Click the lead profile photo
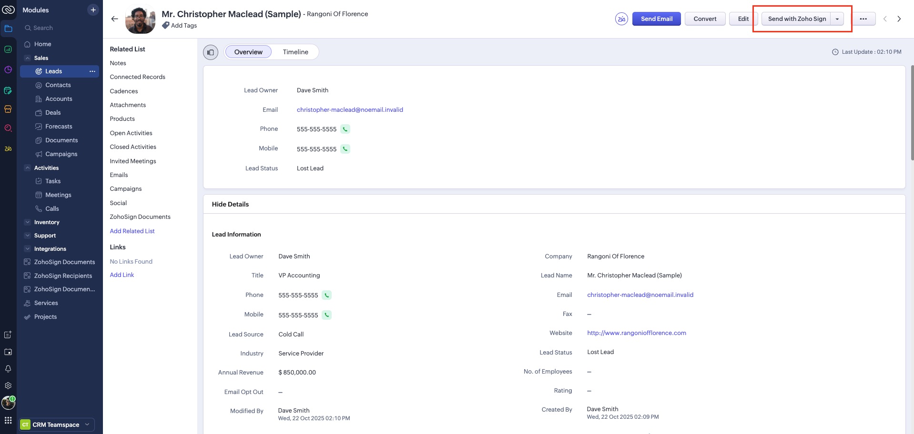 (x=140, y=20)
